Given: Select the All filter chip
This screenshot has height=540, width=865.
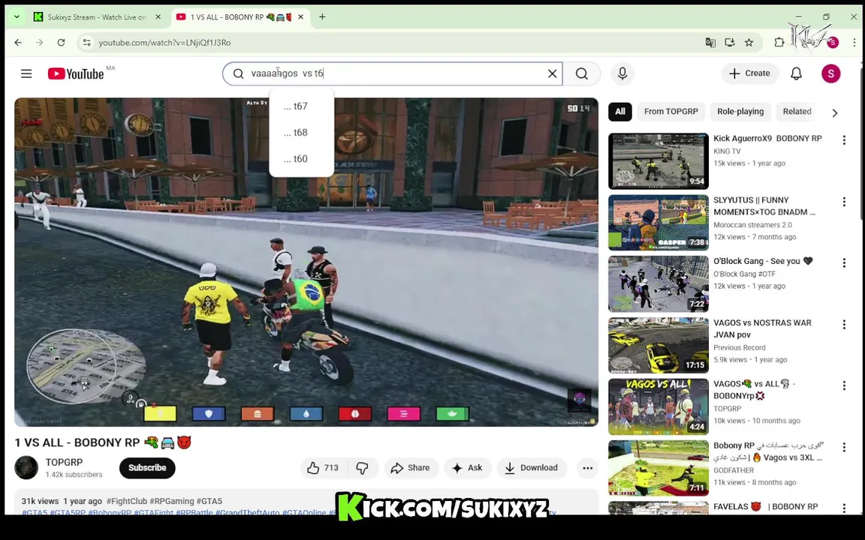Looking at the screenshot, I should point(620,111).
